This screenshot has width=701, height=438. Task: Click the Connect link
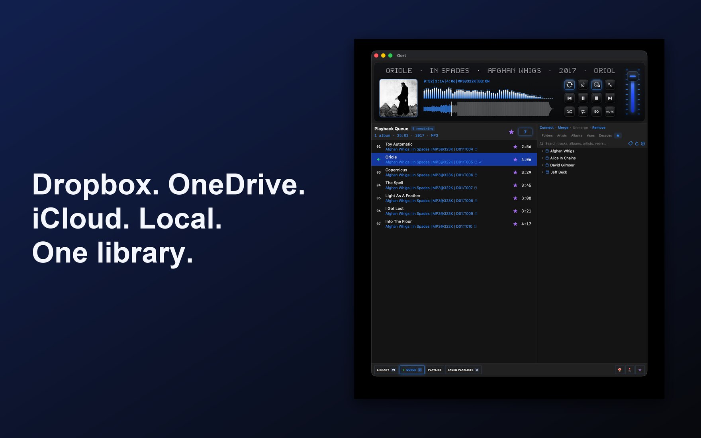(x=546, y=128)
